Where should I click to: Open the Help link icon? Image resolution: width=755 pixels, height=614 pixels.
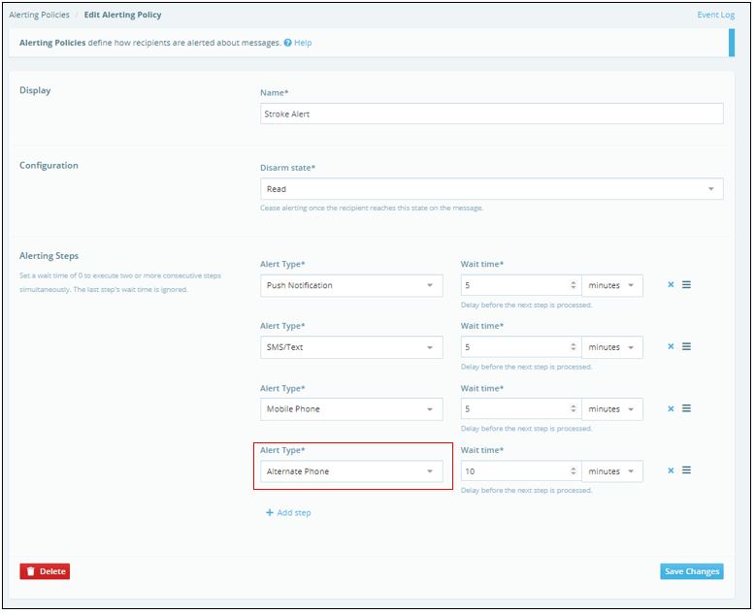point(288,43)
